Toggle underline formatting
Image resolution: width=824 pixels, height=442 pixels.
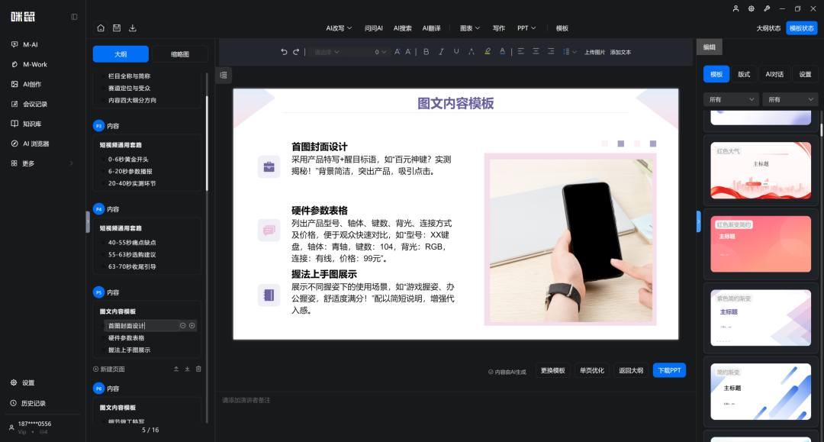point(456,51)
